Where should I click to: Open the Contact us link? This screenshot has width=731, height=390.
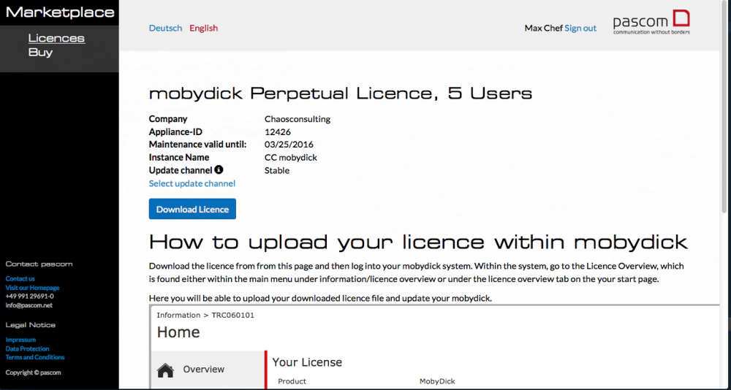point(20,279)
